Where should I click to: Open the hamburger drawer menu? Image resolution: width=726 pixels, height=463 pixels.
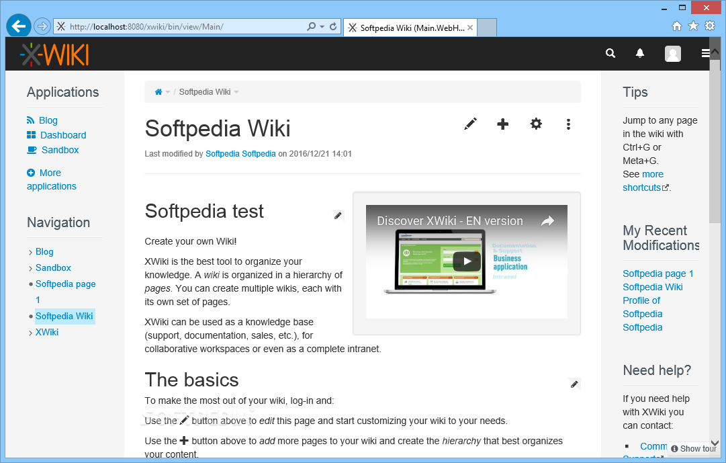(x=705, y=53)
